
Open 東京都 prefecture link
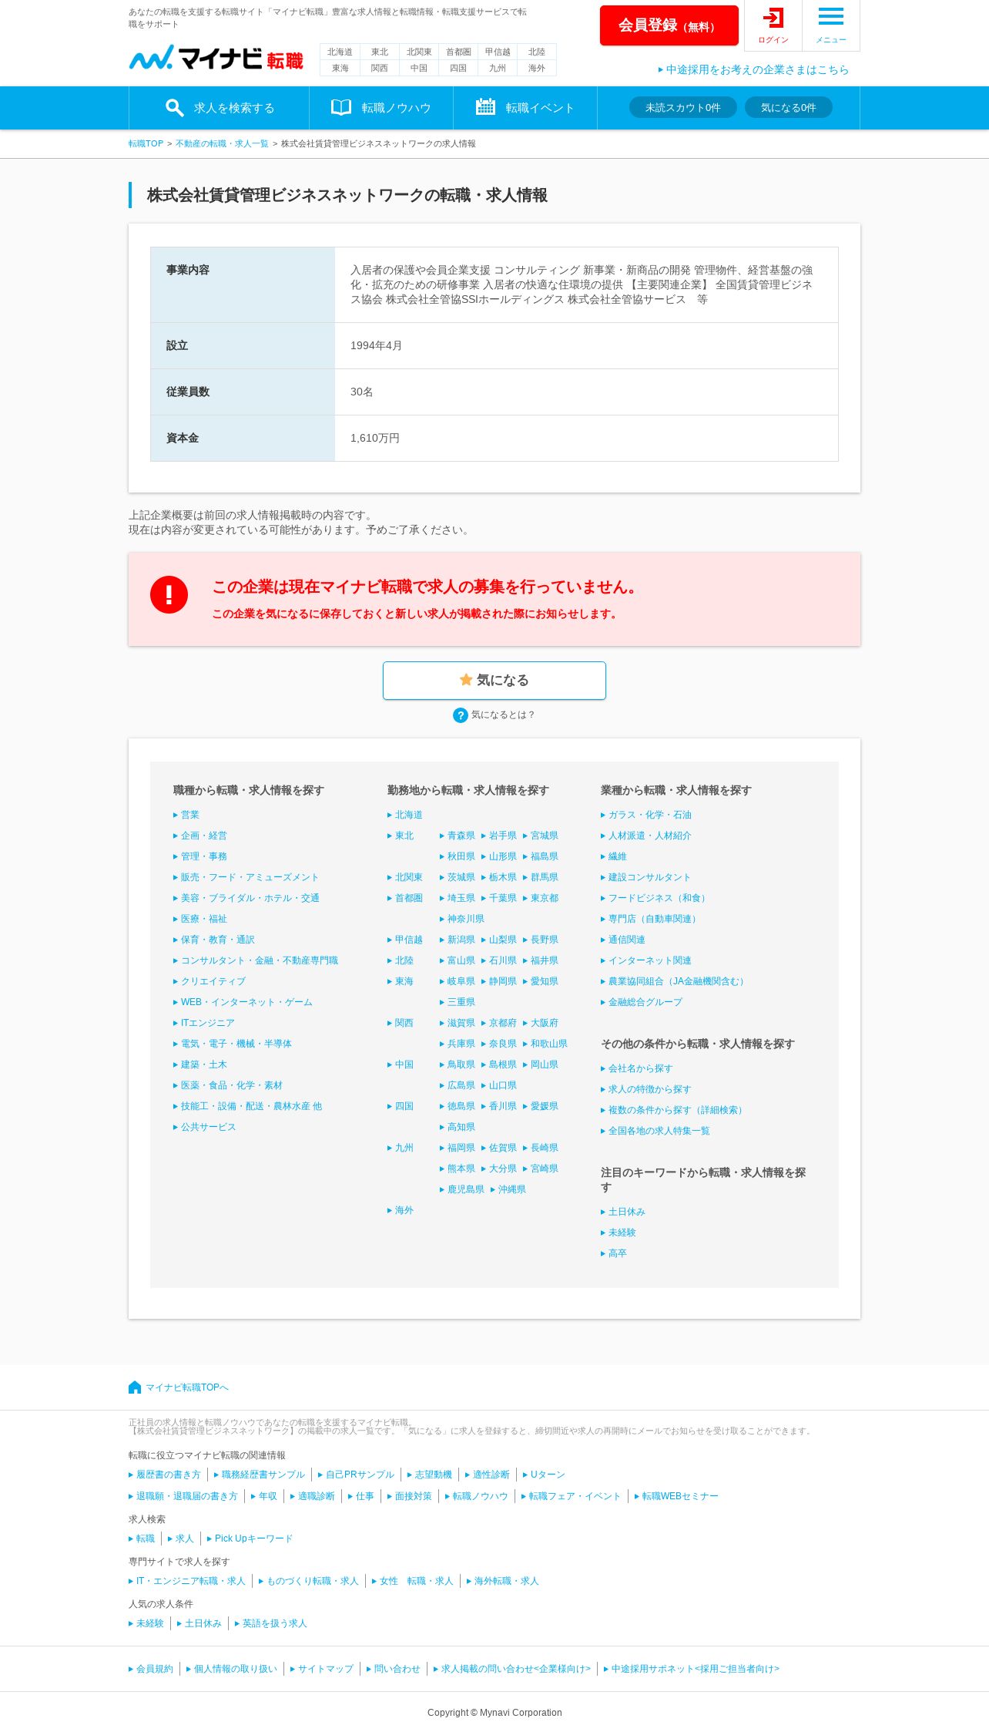[541, 898]
